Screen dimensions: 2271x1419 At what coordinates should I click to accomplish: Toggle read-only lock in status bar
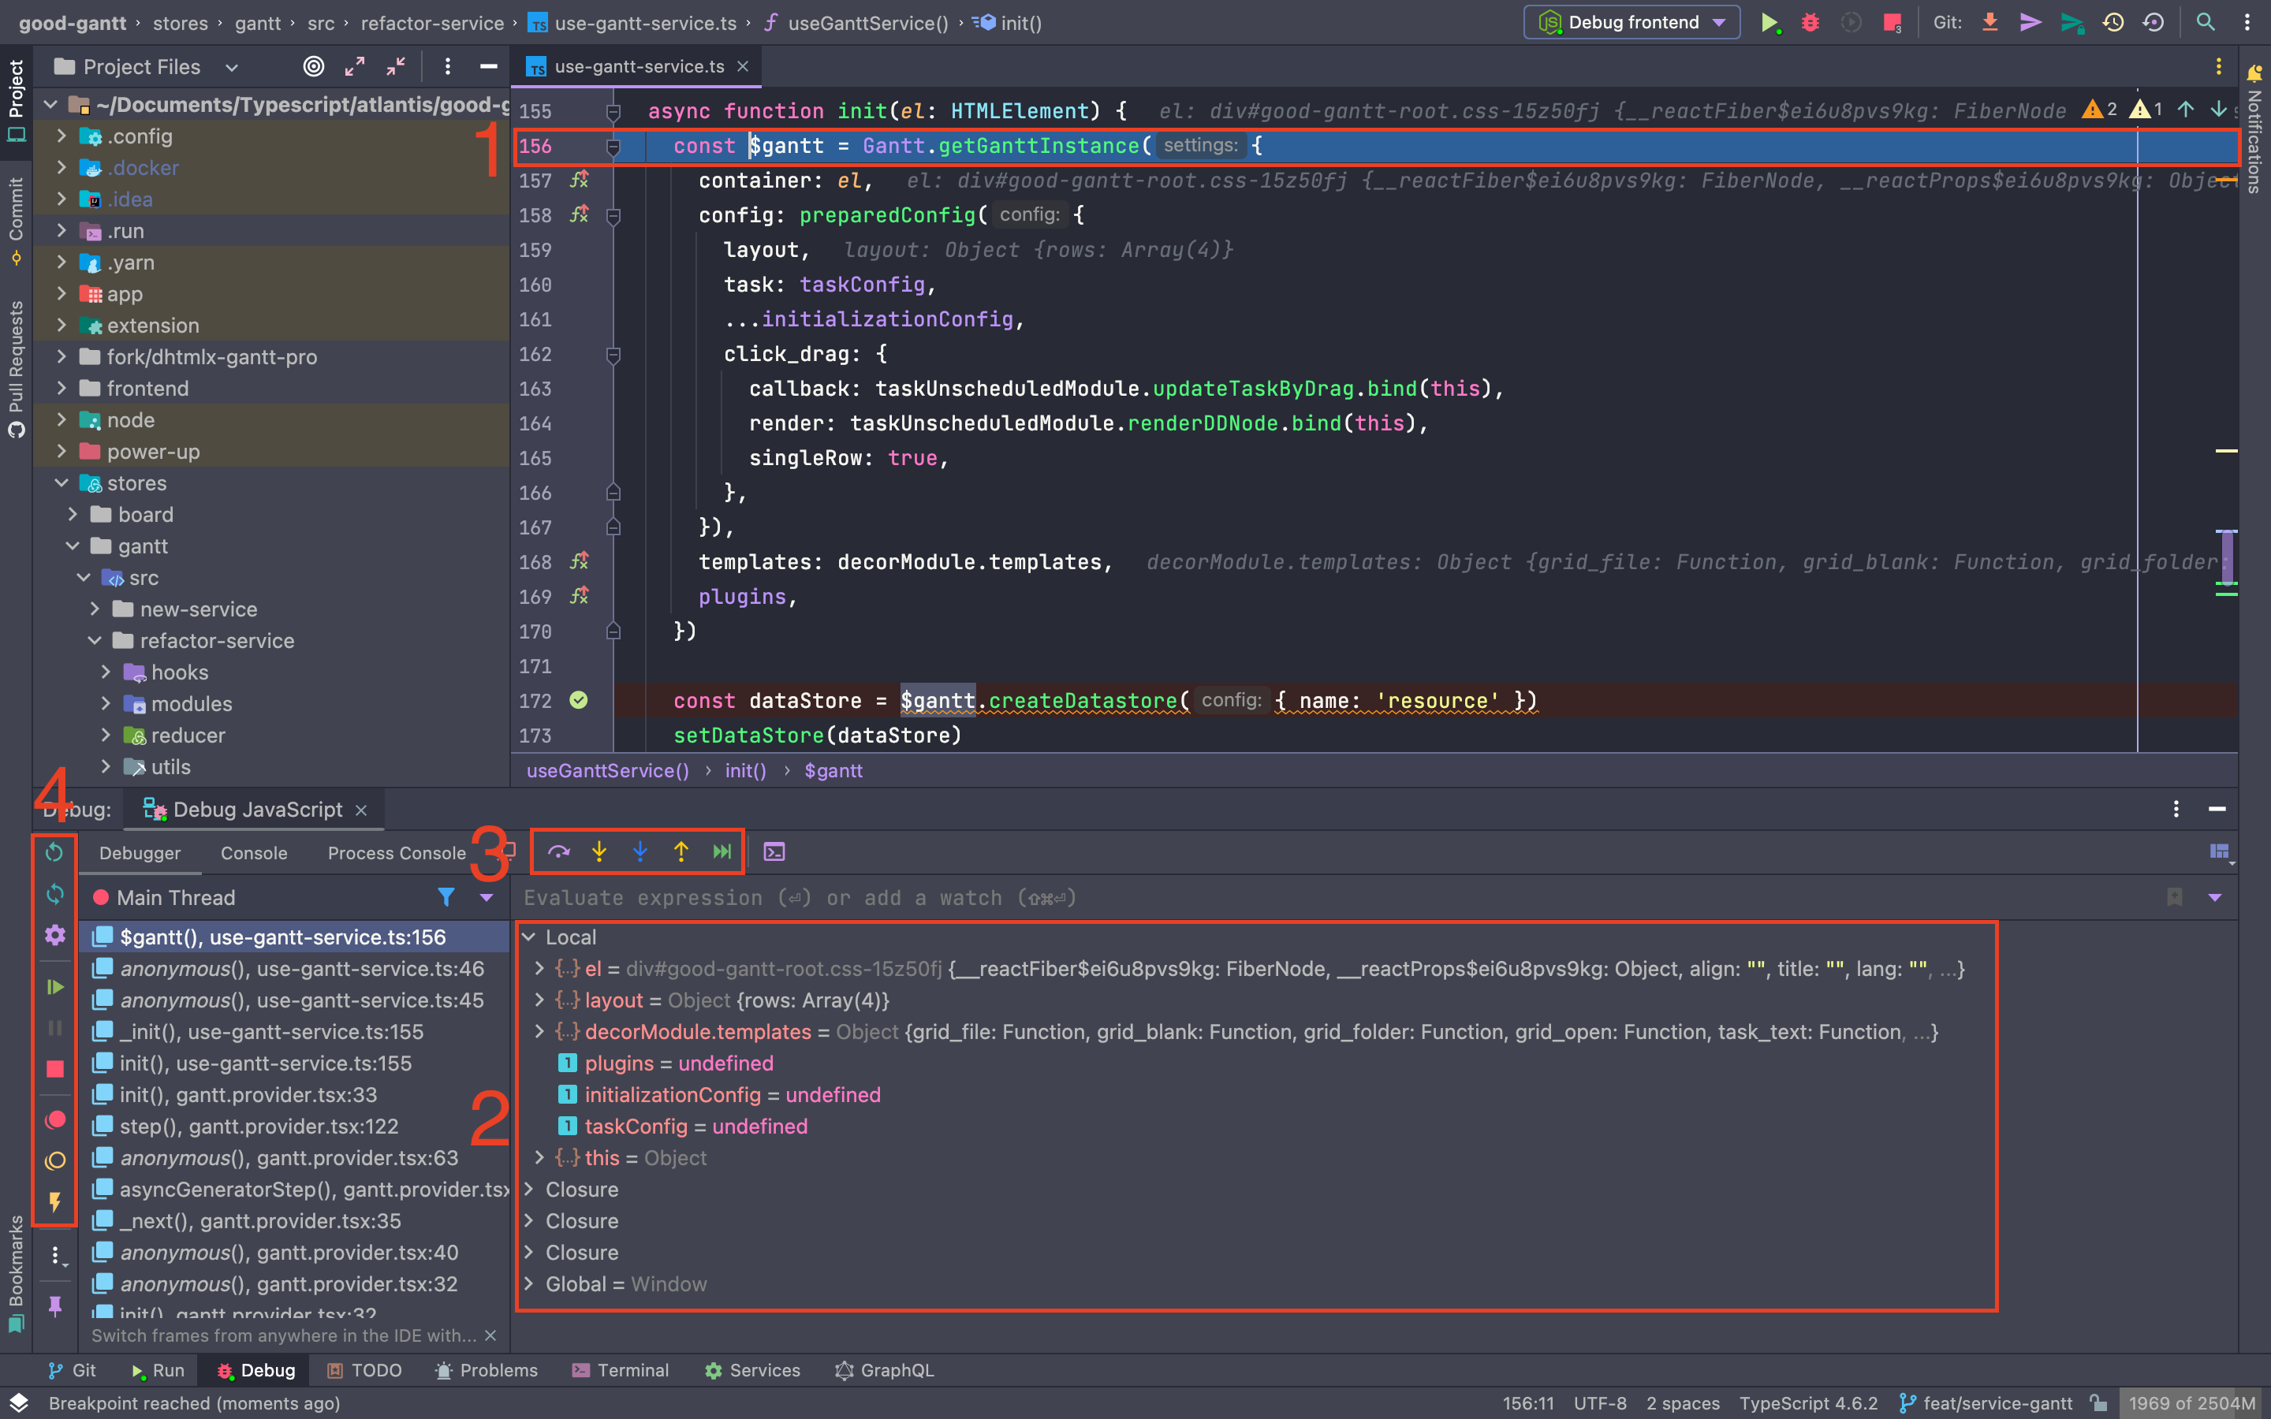pyautogui.click(x=2098, y=1403)
